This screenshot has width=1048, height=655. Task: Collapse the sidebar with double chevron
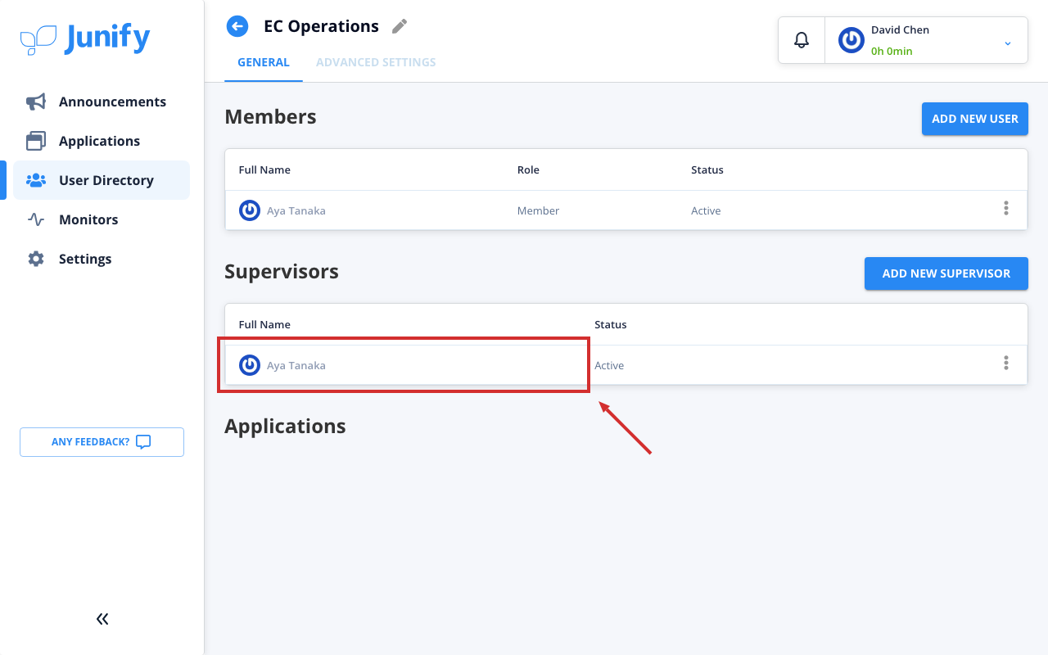(102, 619)
